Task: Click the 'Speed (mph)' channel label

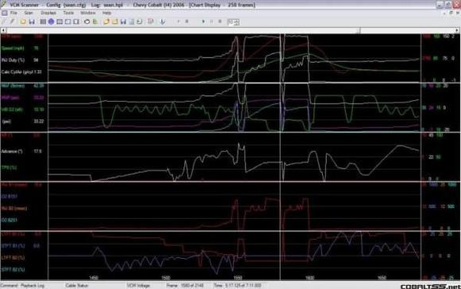Action: click(x=13, y=48)
